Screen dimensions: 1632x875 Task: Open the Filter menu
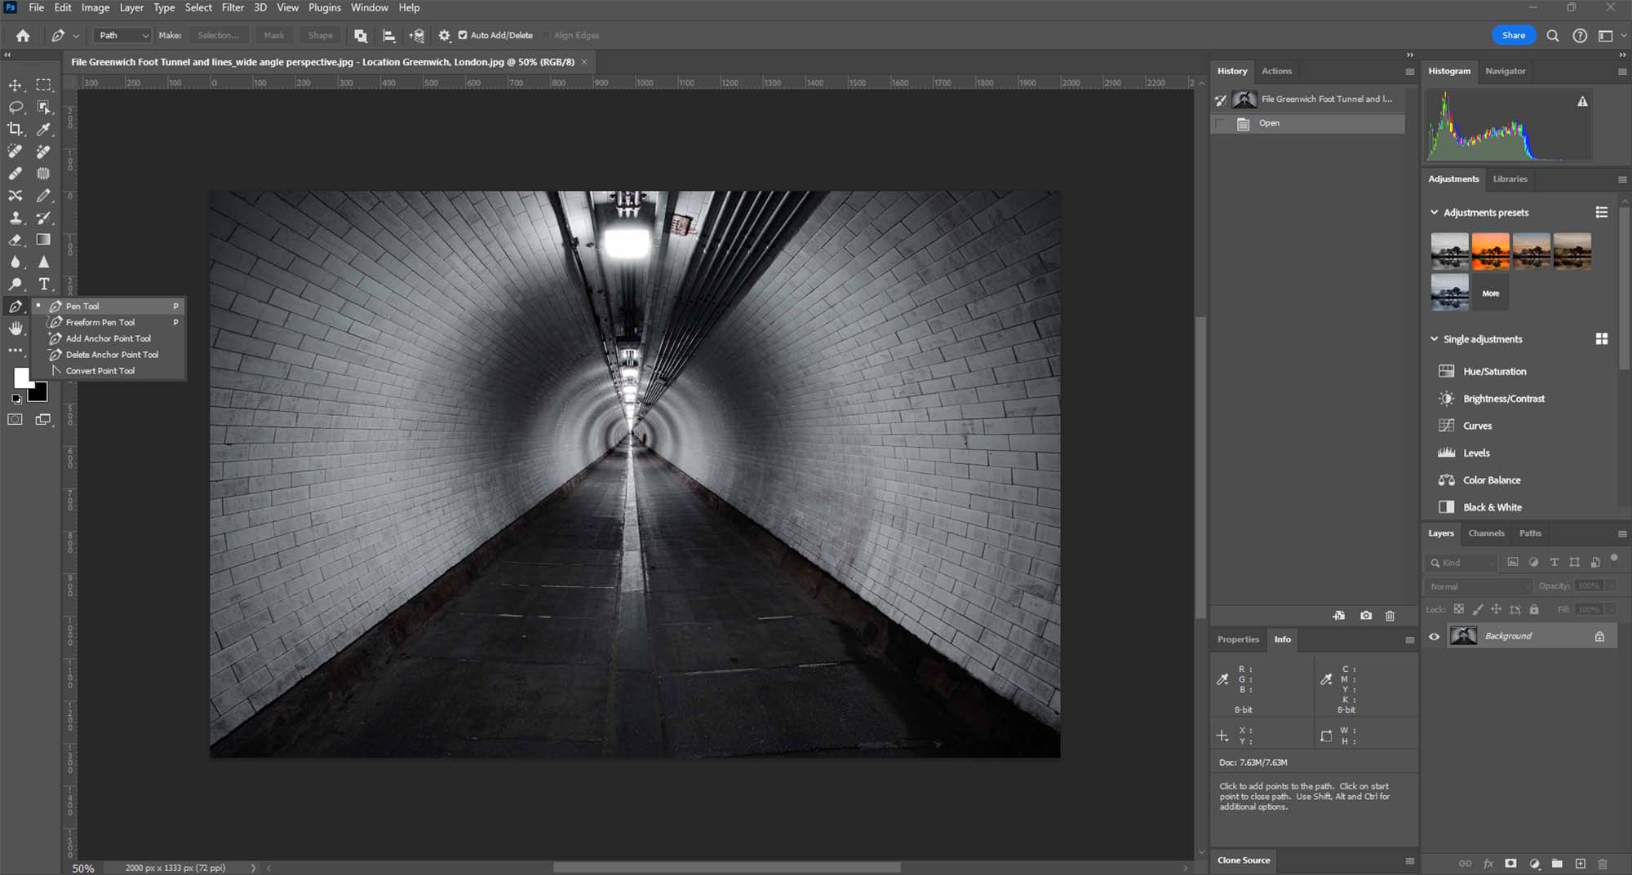pos(233,7)
